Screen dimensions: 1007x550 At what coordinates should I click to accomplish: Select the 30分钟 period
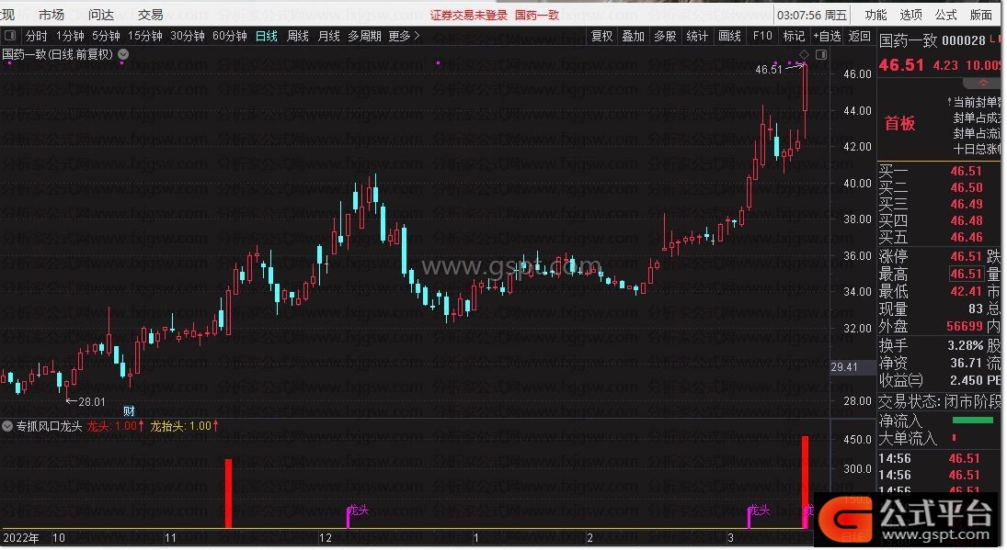tap(188, 36)
